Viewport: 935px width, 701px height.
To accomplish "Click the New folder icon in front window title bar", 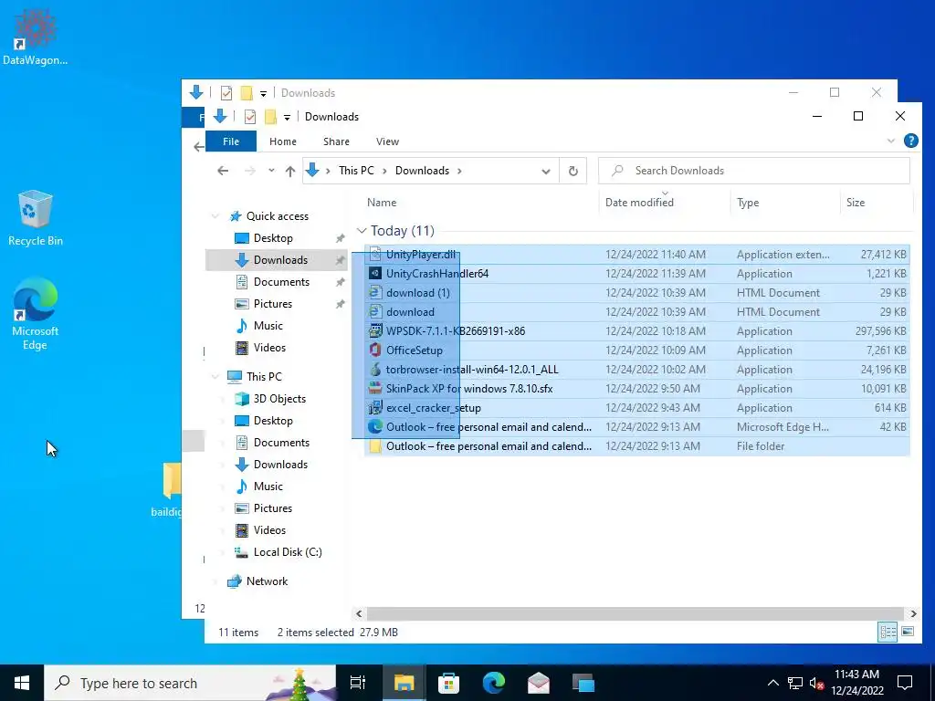I will (270, 117).
